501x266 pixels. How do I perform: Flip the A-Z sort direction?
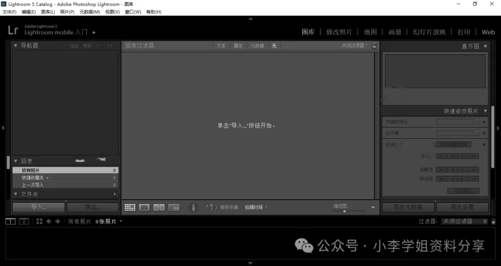(211, 207)
